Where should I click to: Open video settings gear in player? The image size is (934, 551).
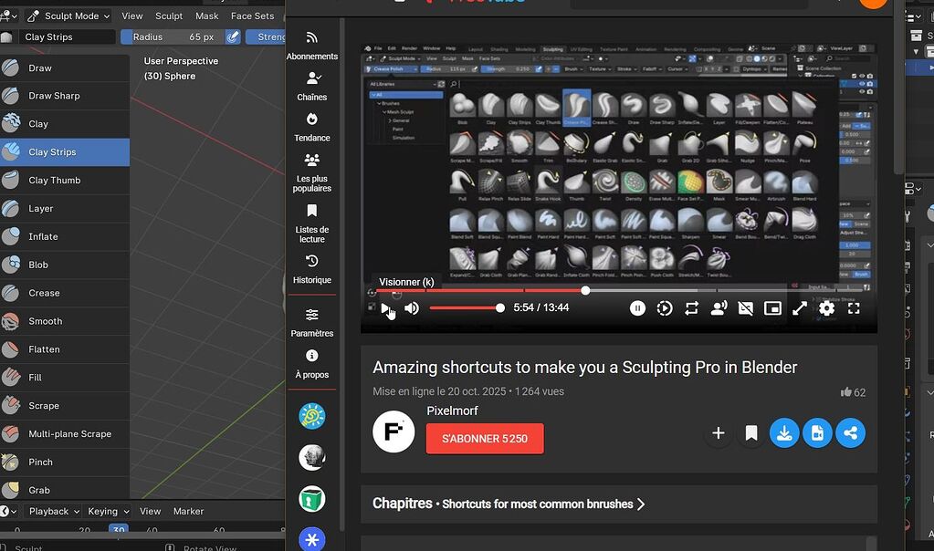coord(826,308)
